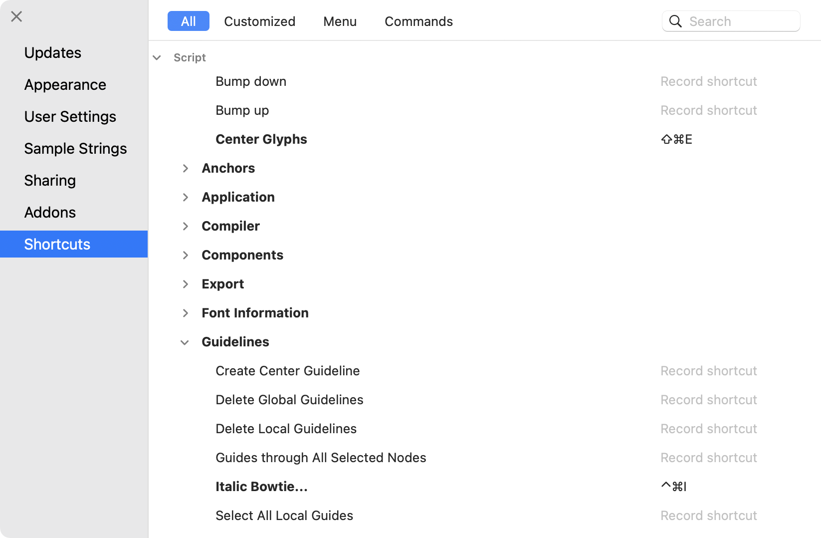
Task: Expand the Application group
Action: [x=186, y=197]
